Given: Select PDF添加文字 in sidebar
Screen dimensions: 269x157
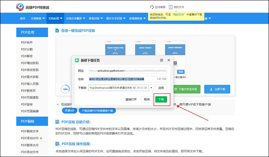Looking at the screenshot, I should pos(30,152).
